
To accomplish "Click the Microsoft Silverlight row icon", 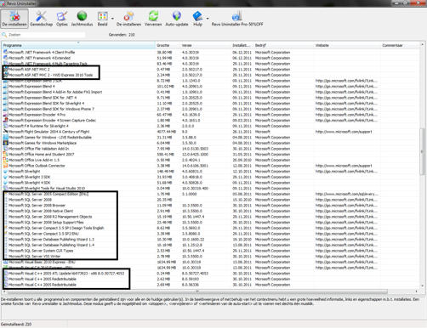I will (5, 172).
